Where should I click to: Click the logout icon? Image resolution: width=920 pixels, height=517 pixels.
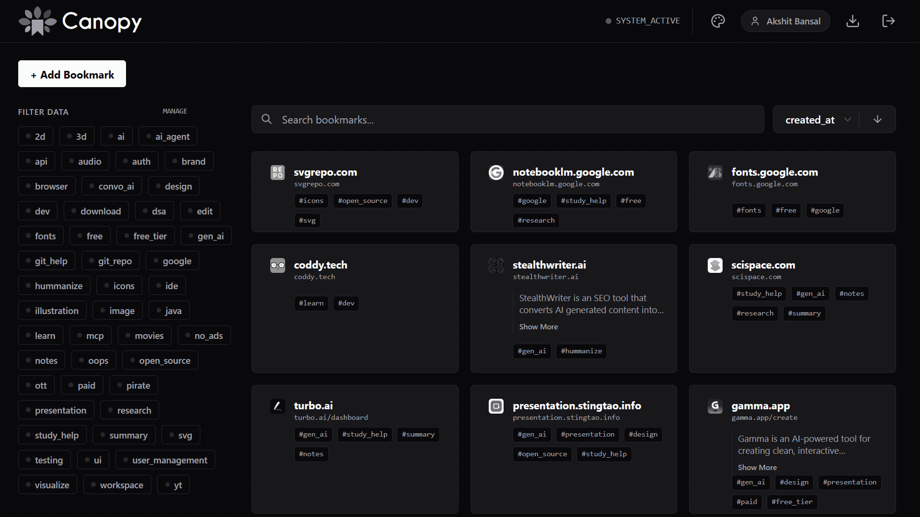[888, 21]
